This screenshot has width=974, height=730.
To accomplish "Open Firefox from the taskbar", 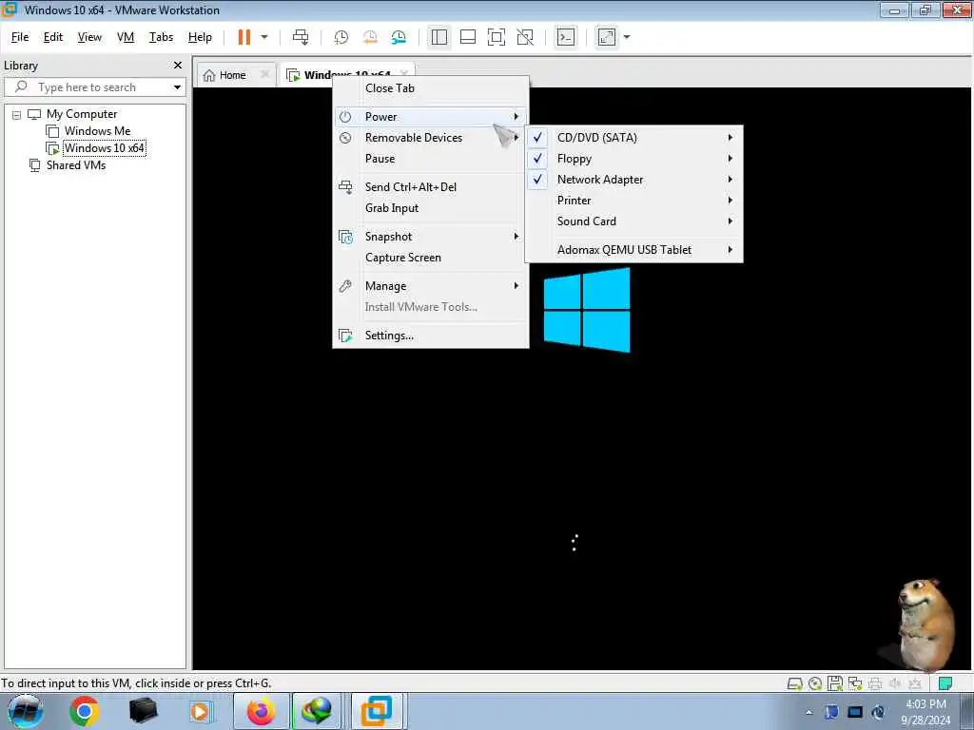I will click(262, 711).
